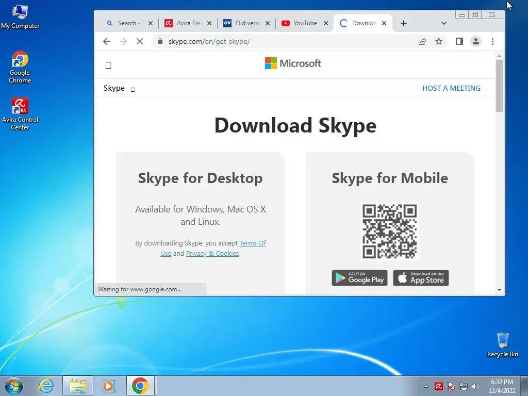The height and width of the screenshot is (396, 528).
Task: Click the taskbar clock showing 6:32 PM
Action: [x=502, y=386]
